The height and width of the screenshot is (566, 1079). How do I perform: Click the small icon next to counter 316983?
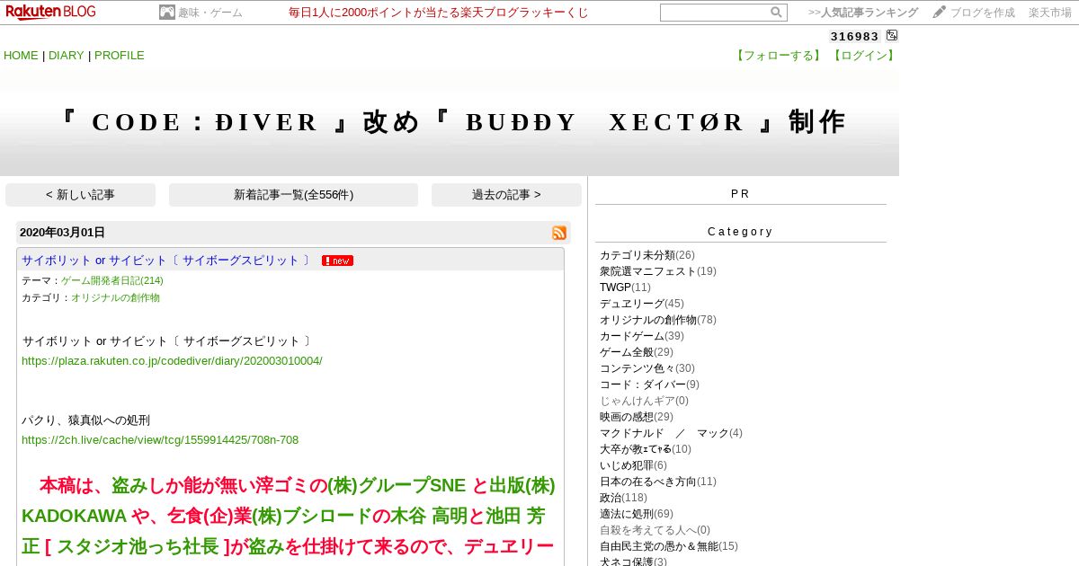point(892,36)
